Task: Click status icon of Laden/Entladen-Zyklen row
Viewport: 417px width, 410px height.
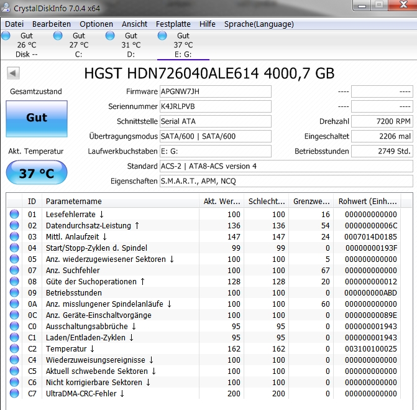Action: point(14,337)
